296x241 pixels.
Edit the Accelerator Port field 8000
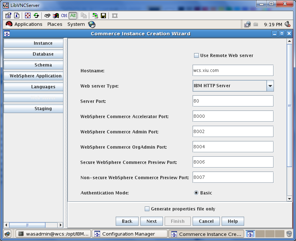233,116
